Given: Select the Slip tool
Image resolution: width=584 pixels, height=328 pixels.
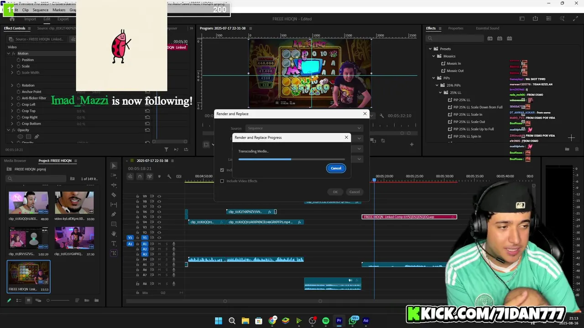Looking at the screenshot, I should click(114, 204).
